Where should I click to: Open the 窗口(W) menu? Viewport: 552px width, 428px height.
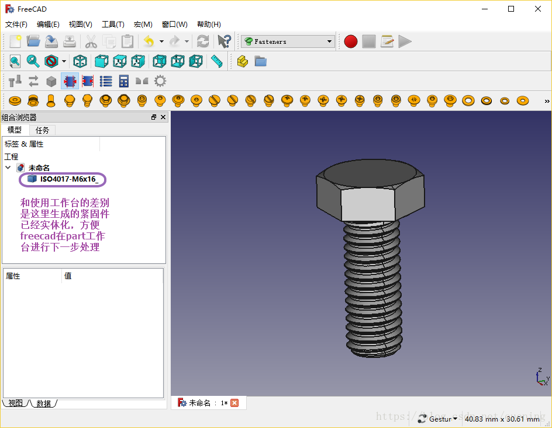point(174,25)
